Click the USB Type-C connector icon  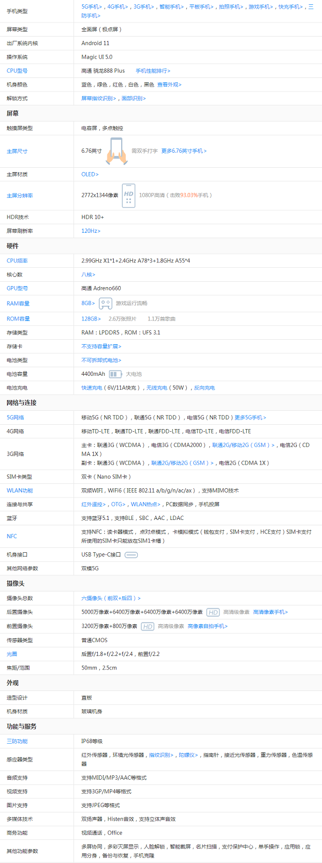(x=131, y=555)
